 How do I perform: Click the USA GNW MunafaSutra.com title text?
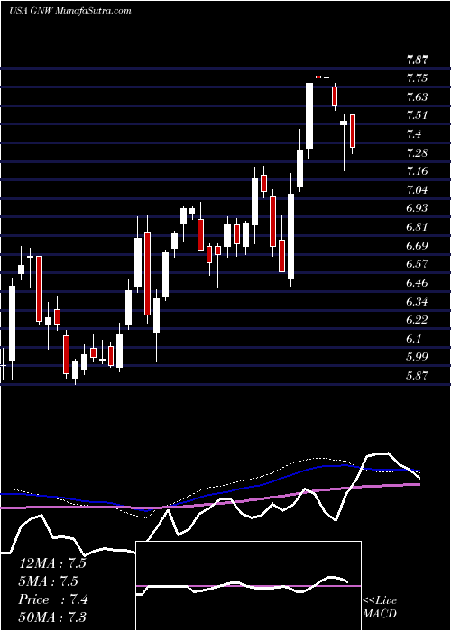pos(70,11)
